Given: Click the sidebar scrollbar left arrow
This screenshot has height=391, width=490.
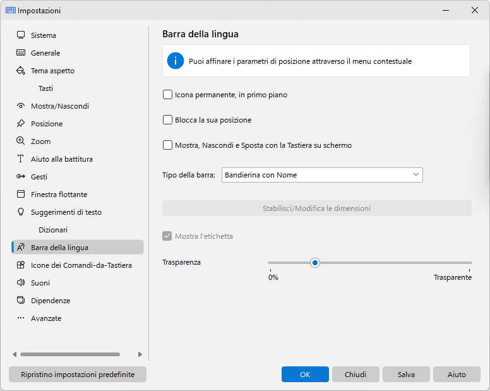Looking at the screenshot, I should click(15, 354).
